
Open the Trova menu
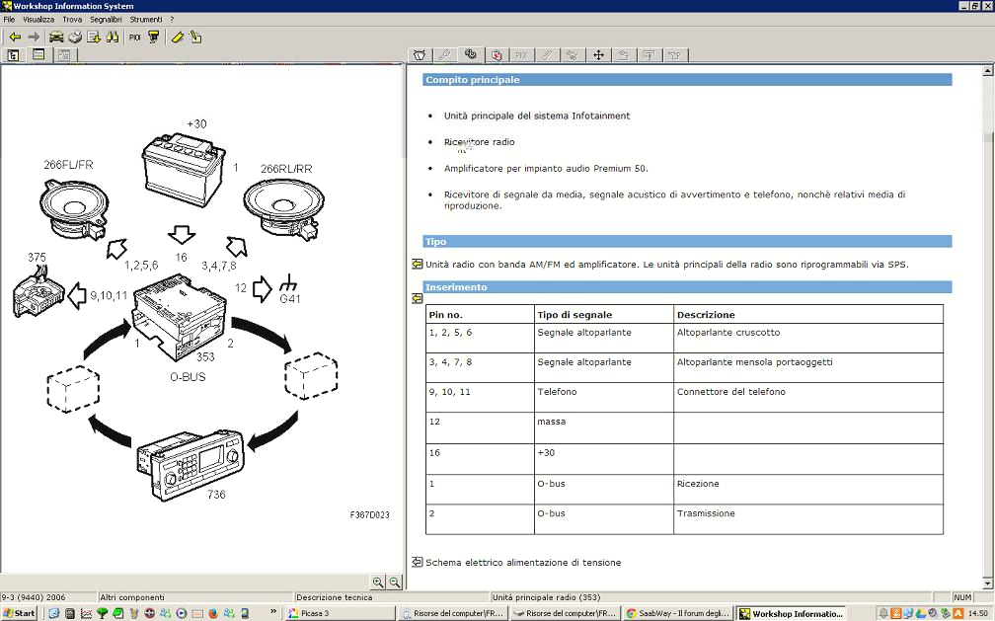pos(72,20)
